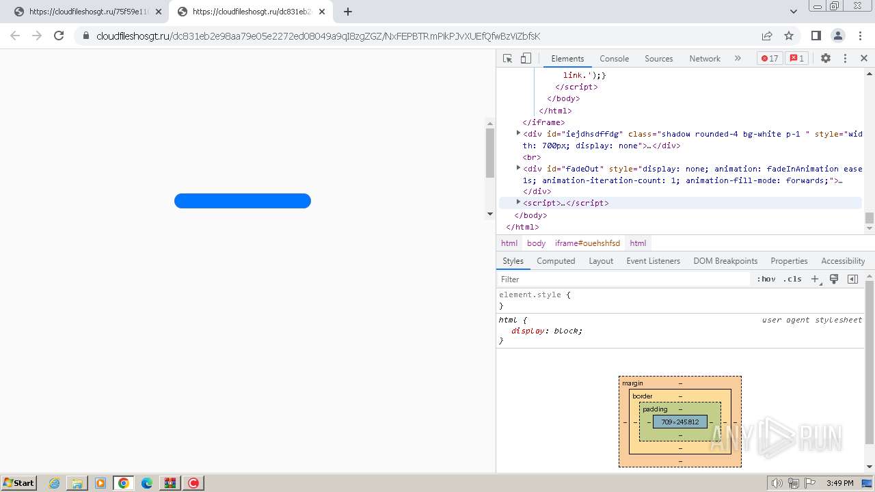Close the DevTools panel
875x492 pixels.
coord(864,59)
